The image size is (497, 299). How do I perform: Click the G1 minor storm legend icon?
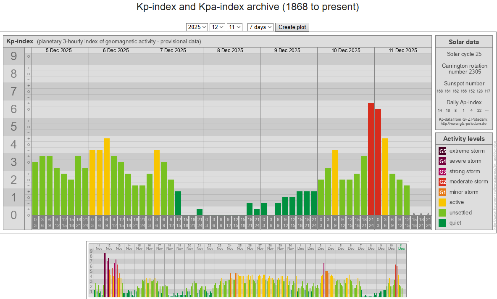coord(443,192)
